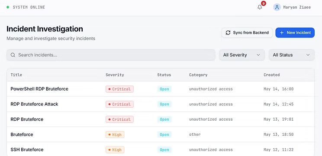This screenshot has height=156, width=322.
Task: Select the Bruteforce incident with category other
Action: point(22,134)
